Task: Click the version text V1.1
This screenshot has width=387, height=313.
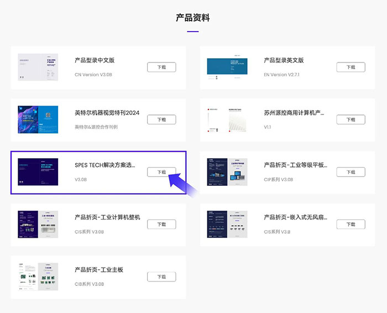Action: (267, 127)
